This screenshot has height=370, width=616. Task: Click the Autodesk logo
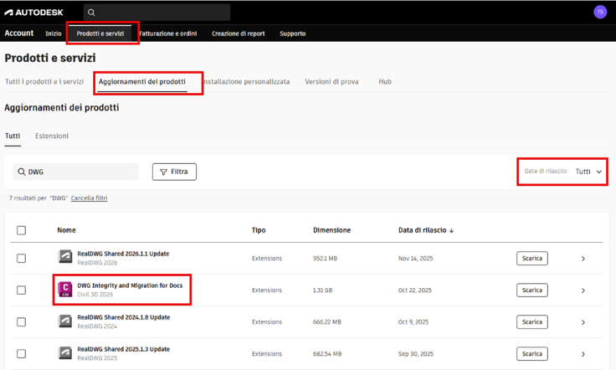(x=33, y=12)
